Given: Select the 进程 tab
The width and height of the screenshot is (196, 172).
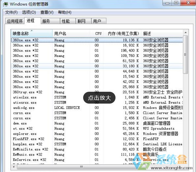Looking at the screenshot, I should [33, 20].
